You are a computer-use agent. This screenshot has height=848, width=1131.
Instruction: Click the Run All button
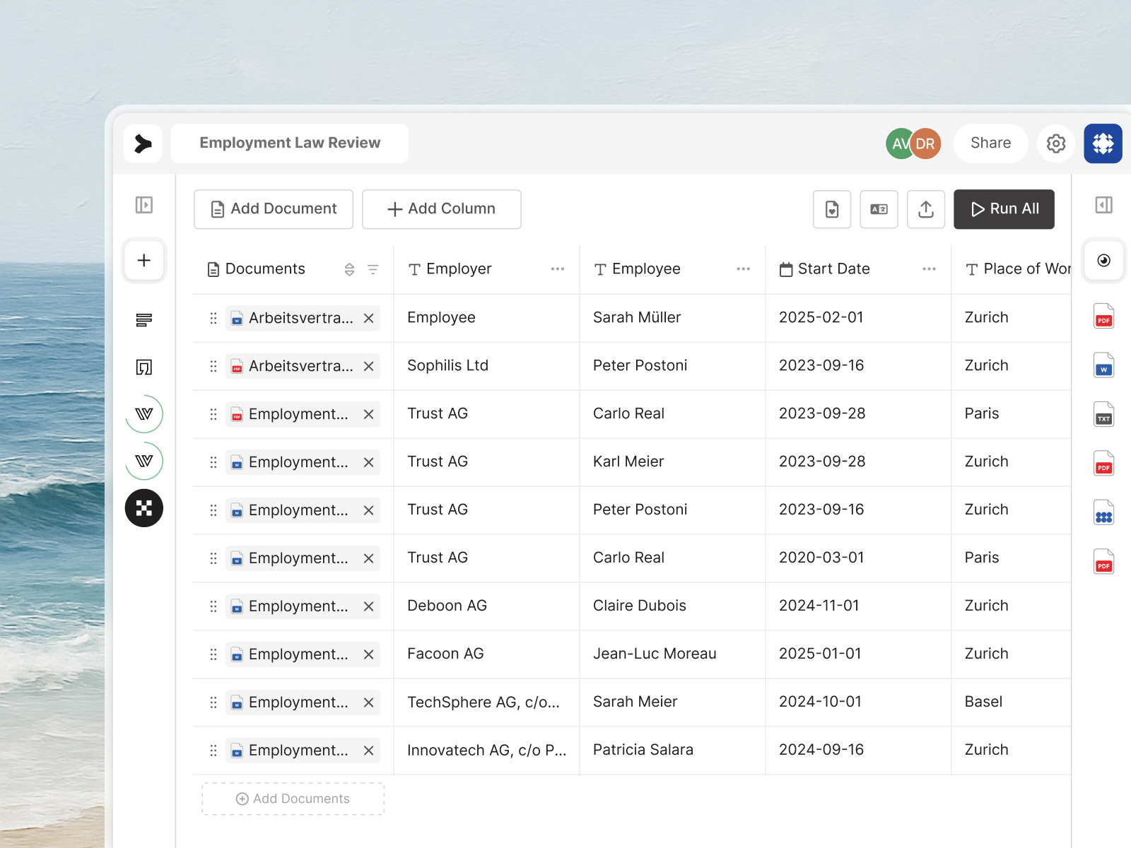1004,209
